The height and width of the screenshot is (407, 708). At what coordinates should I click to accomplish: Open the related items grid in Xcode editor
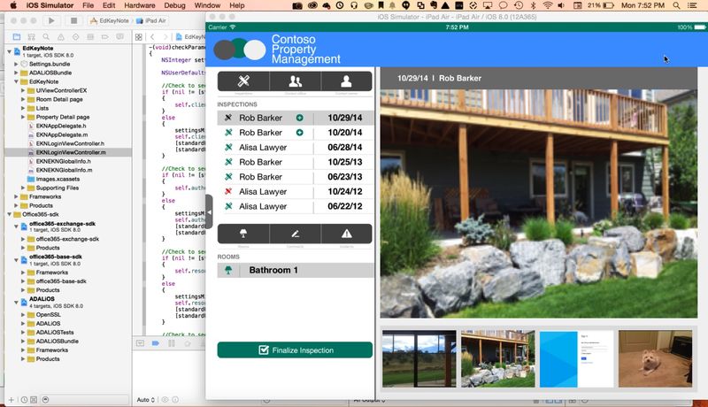[139, 37]
